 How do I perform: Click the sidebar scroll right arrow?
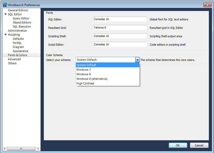(38, 149)
